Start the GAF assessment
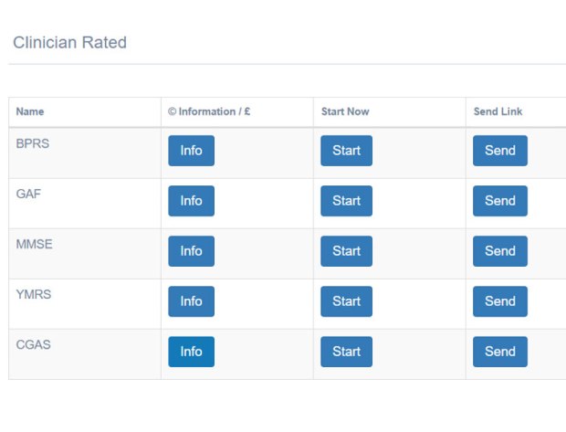Viewport: 566px width, 432px height. [x=346, y=201]
